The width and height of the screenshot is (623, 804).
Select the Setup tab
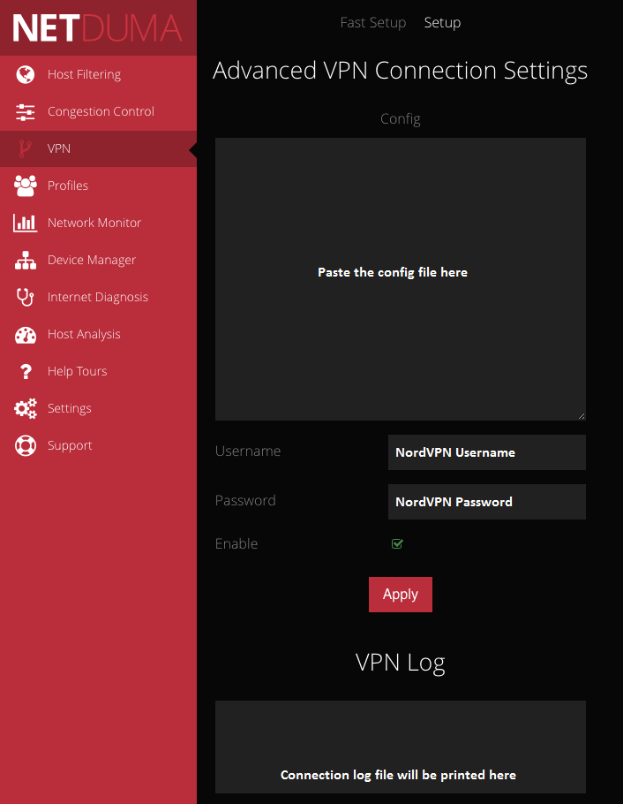click(442, 23)
